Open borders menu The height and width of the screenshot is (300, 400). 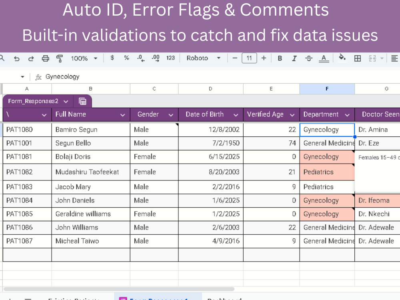(x=358, y=58)
